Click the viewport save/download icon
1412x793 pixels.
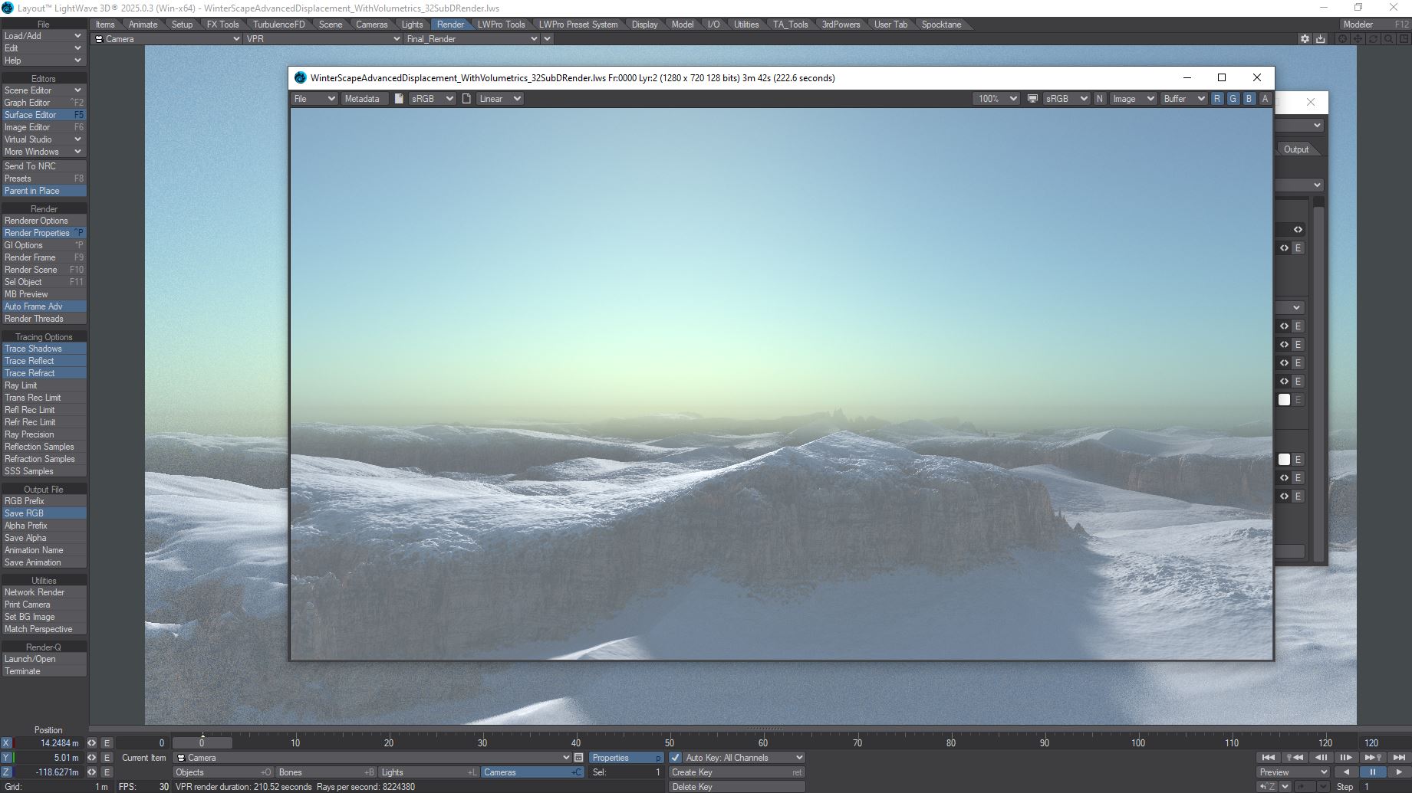tap(1320, 39)
